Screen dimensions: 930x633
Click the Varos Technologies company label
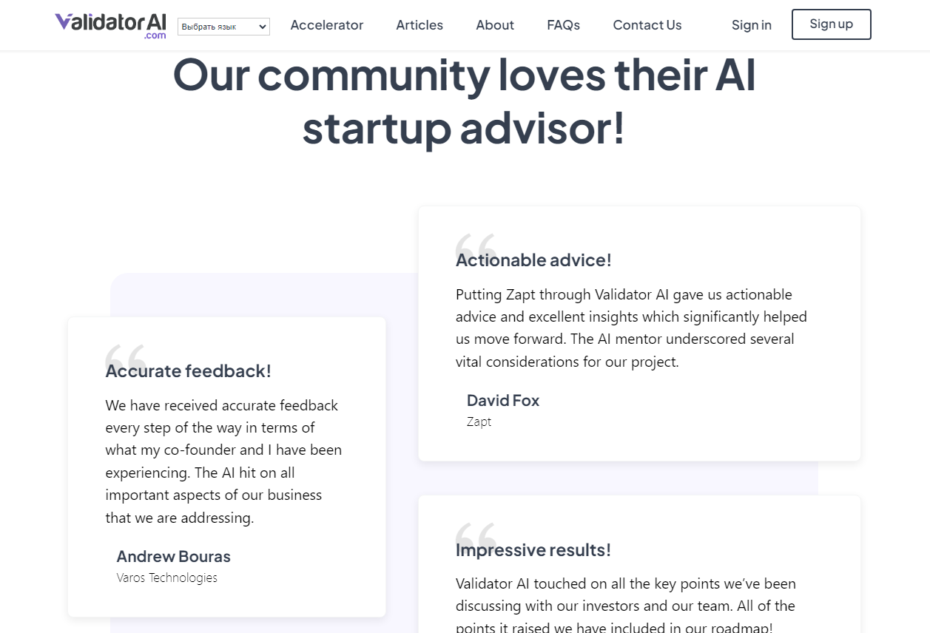pyautogui.click(x=167, y=578)
